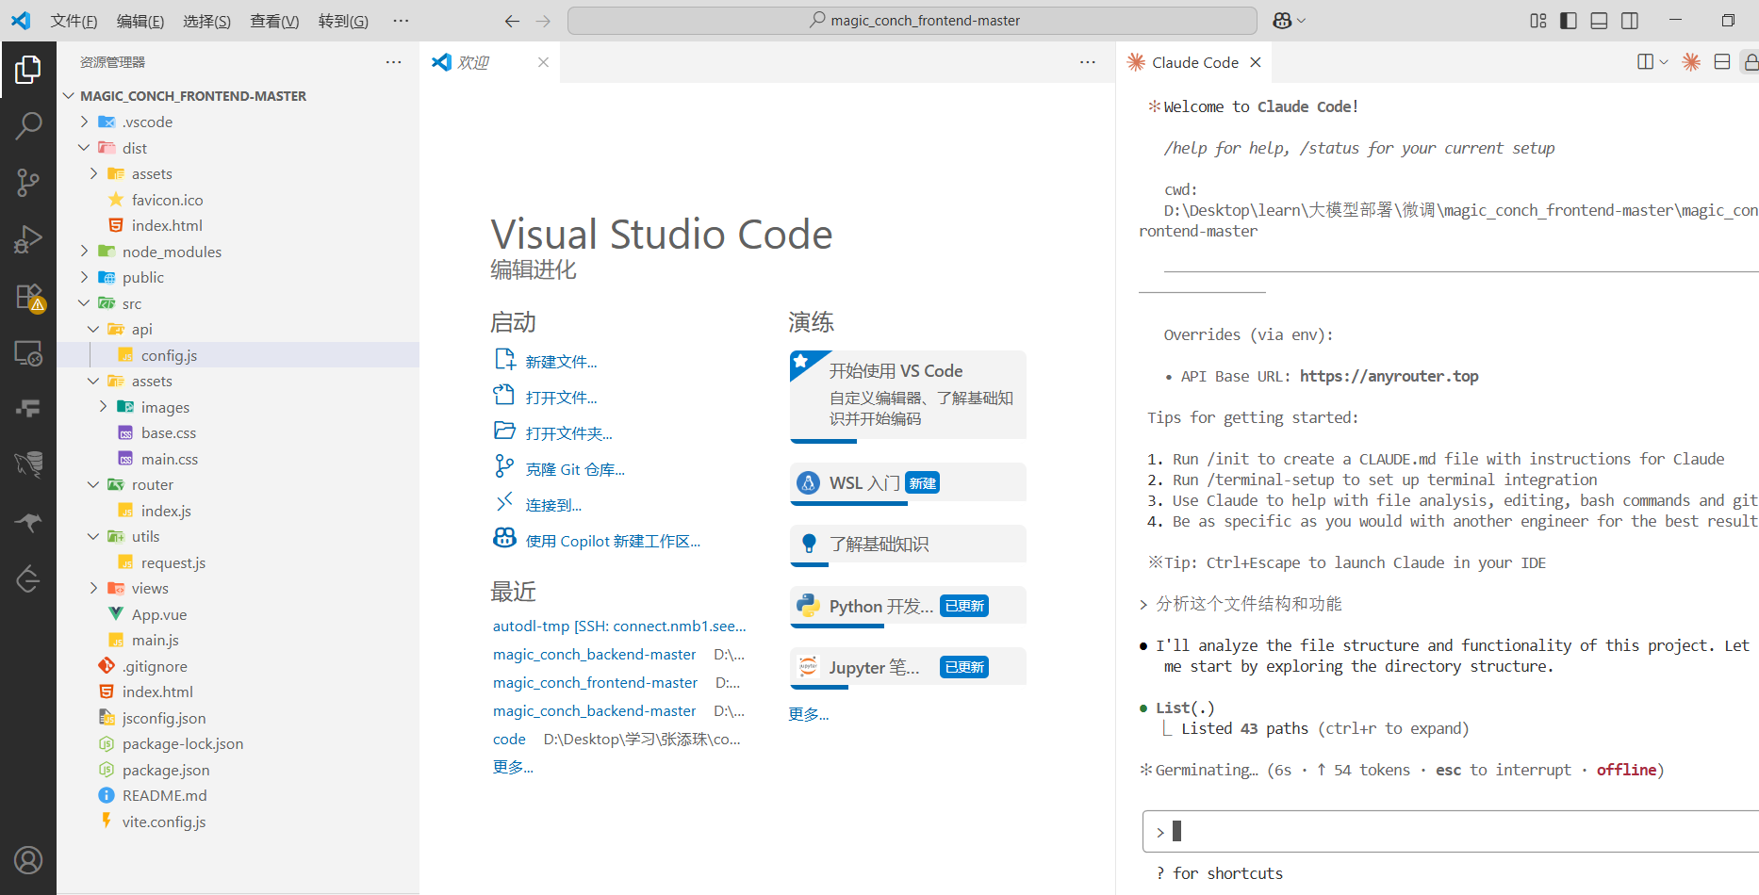Toggle the primary side bar
This screenshot has height=895, width=1759.
tap(1569, 21)
